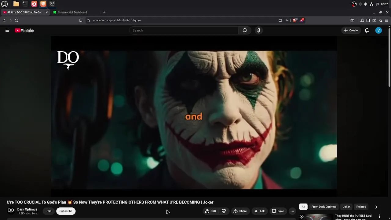Open the Brave playlist music icon
The width and height of the screenshot is (391, 220).
pyautogui.click(x=362, y=20)
